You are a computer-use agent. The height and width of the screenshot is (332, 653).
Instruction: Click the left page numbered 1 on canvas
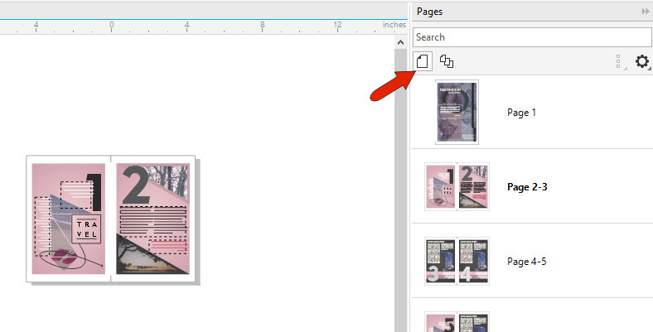pos(69,219)
